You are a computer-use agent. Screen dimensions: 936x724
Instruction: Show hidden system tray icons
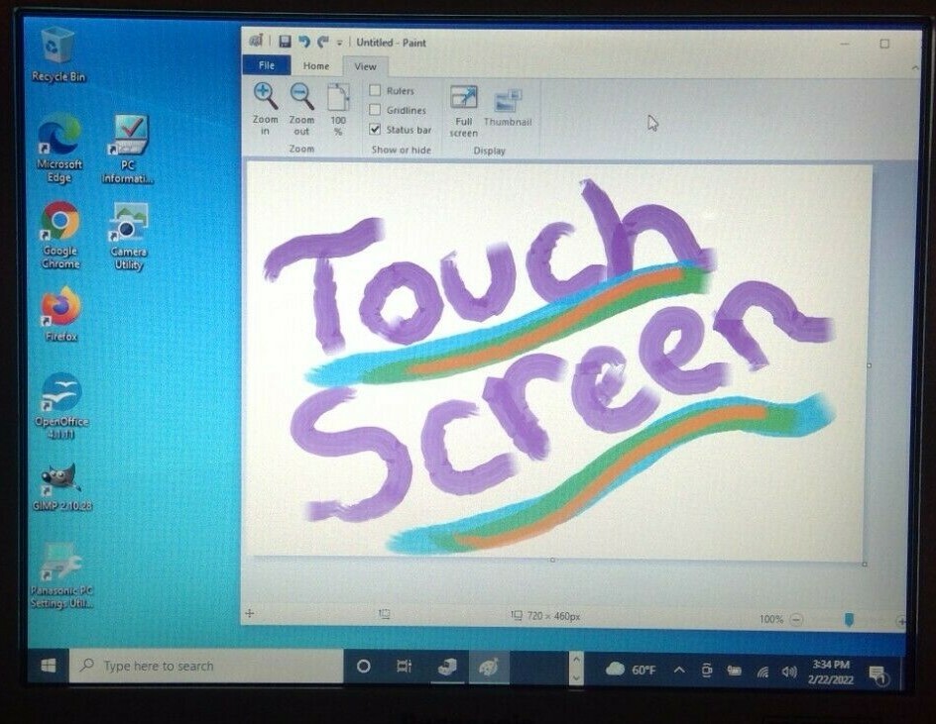(x=679, y=670)
